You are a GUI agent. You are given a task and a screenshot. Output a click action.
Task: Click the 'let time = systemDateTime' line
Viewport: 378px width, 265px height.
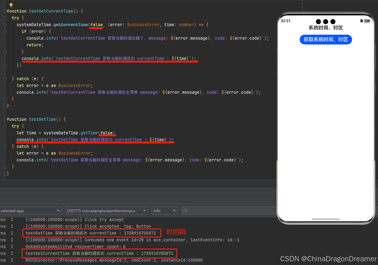coord(66,133)
